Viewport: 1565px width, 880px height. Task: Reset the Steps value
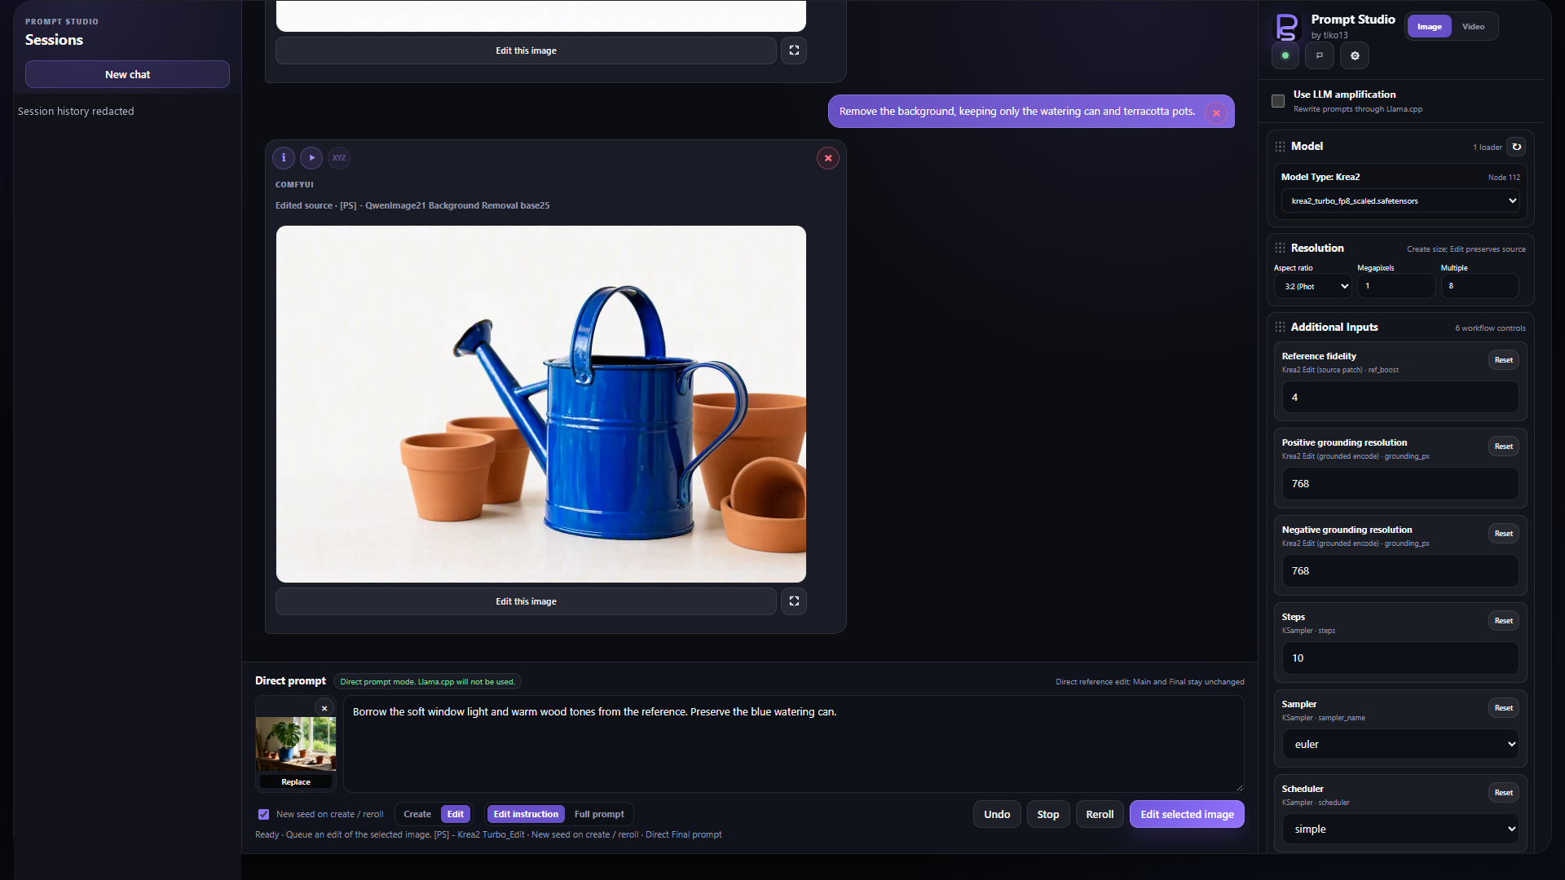coord(1504,620)
